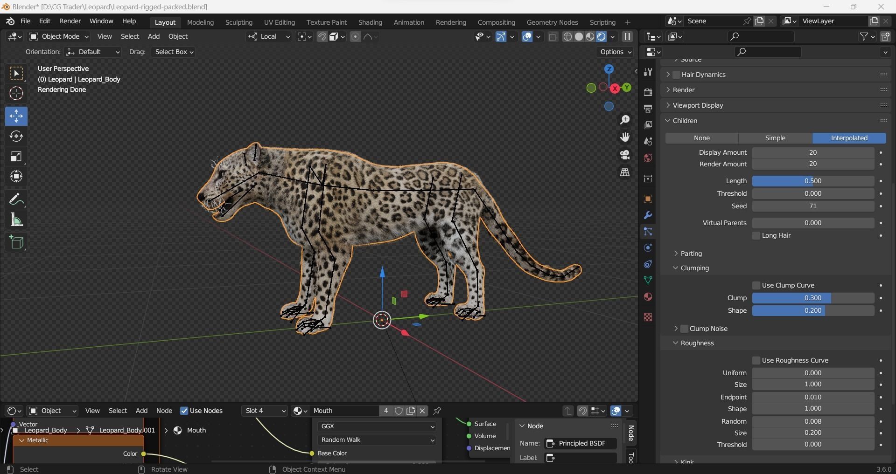Adjust the children Length slider
The height and width of the screenshot is (474, 896).
[x=813, y=181]
